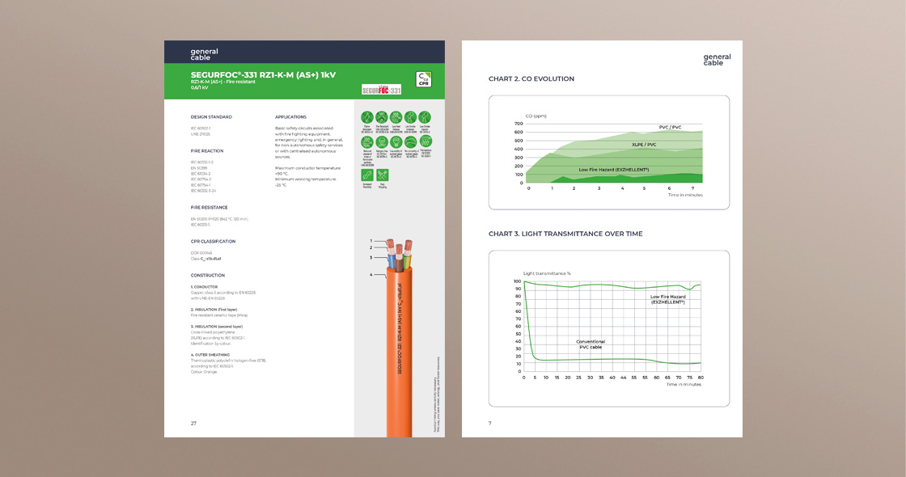Click the Fire retardant property icon

click(381, 117)
